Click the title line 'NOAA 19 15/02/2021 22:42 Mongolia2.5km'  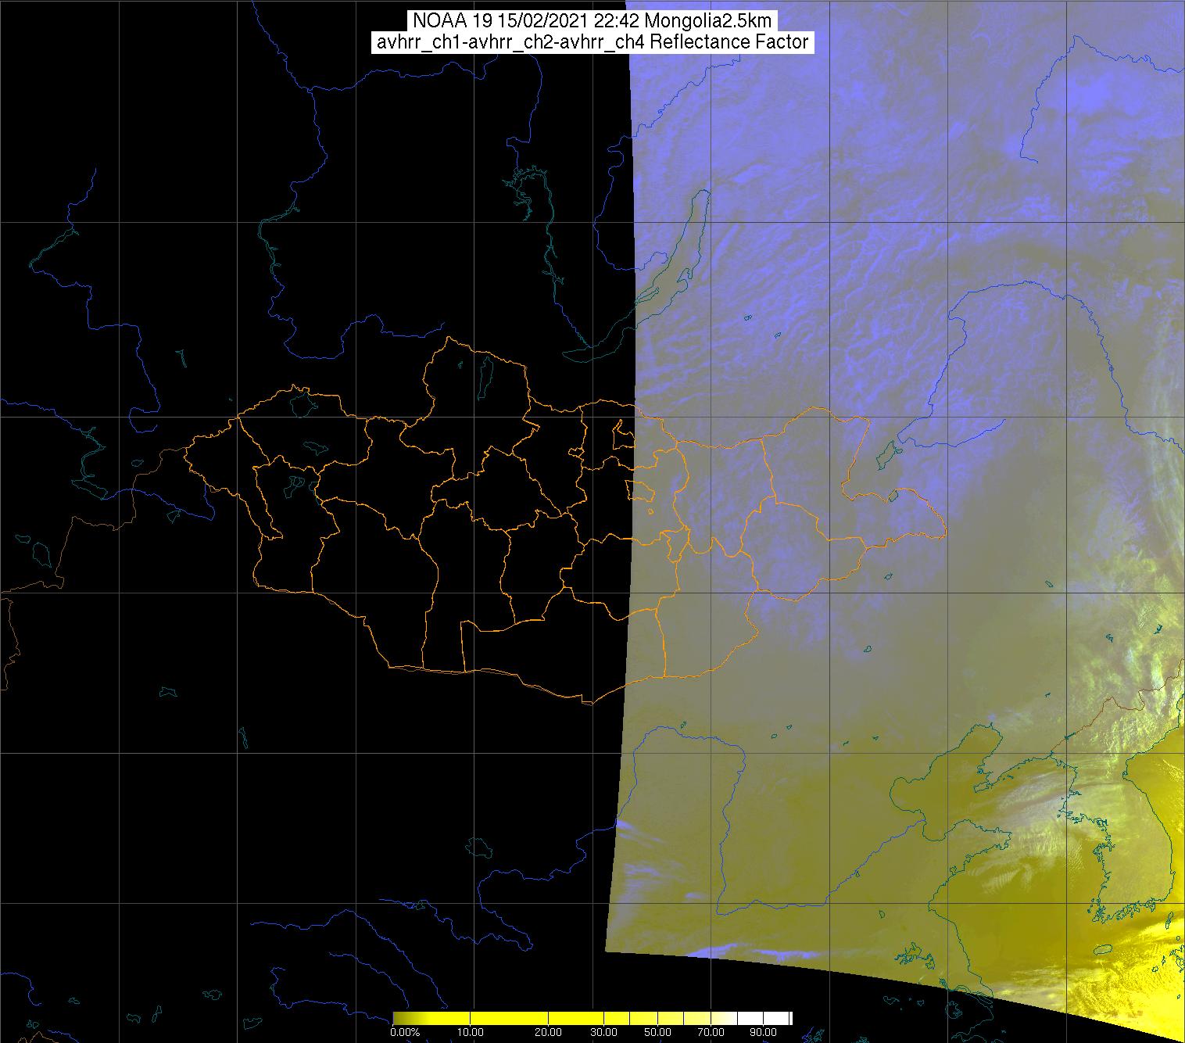[x=592, y=20]
